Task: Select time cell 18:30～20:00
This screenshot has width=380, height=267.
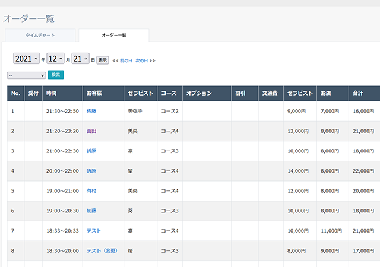Action: click(62, 251)
